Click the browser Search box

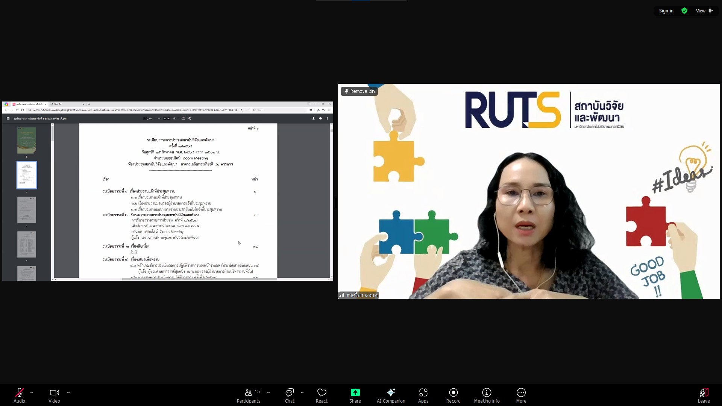point(279,110)
